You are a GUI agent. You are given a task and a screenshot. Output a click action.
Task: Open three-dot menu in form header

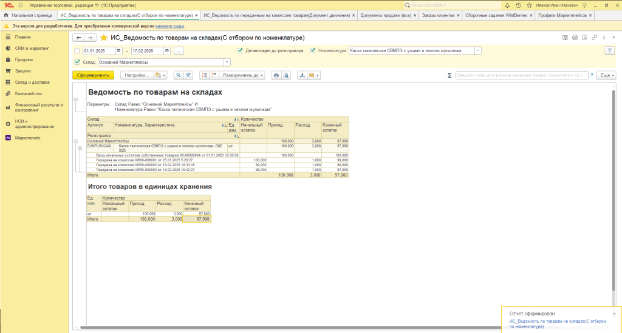[x=604, y=38]
